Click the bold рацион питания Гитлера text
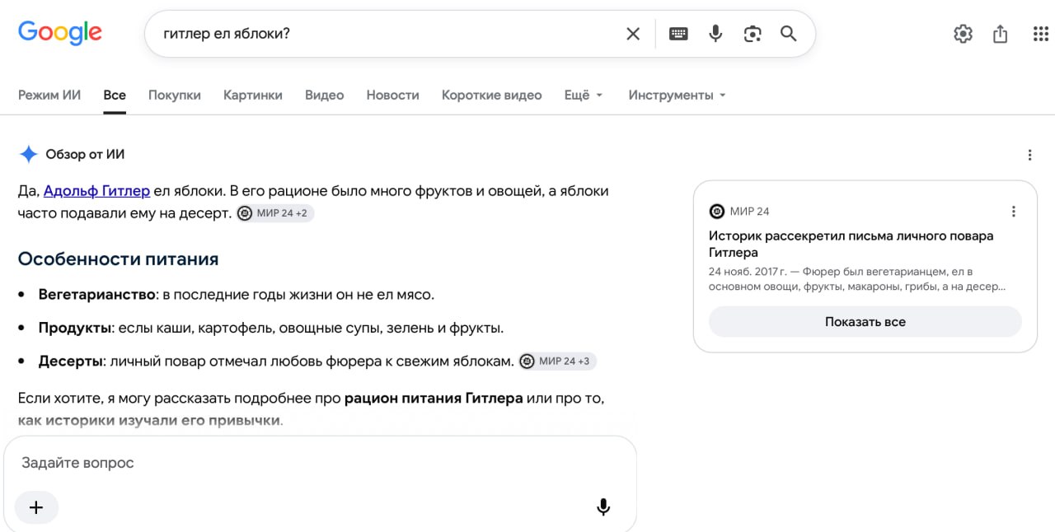Viewport: 1055px width, 532px height. pos(434,399)
